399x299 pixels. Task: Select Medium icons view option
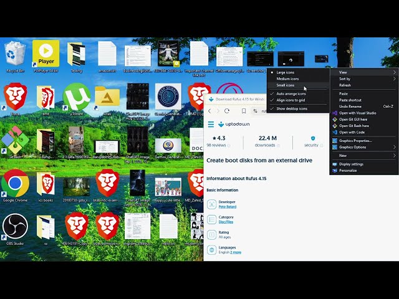298,79
